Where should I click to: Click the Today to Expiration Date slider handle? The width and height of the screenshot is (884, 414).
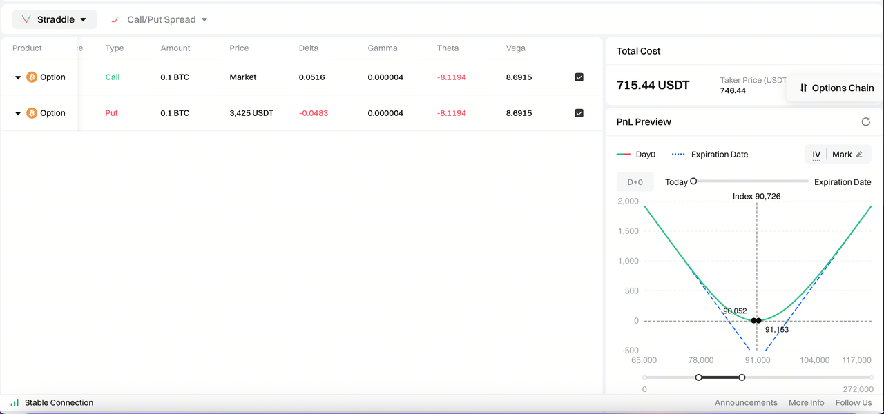pos(693,181)
